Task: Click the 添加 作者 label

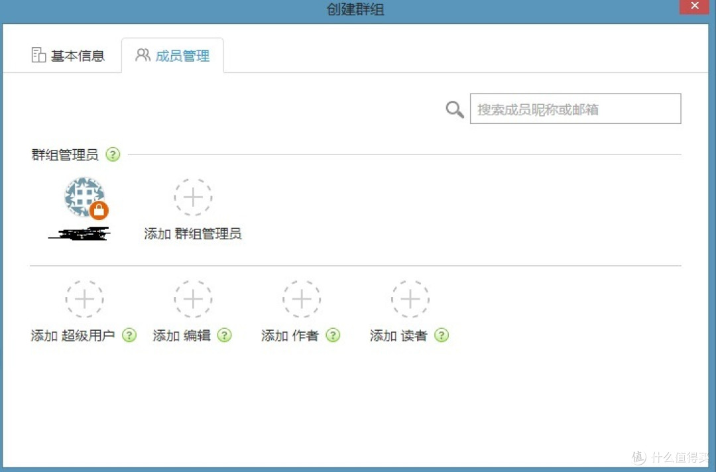Action: tap(290, 335)
